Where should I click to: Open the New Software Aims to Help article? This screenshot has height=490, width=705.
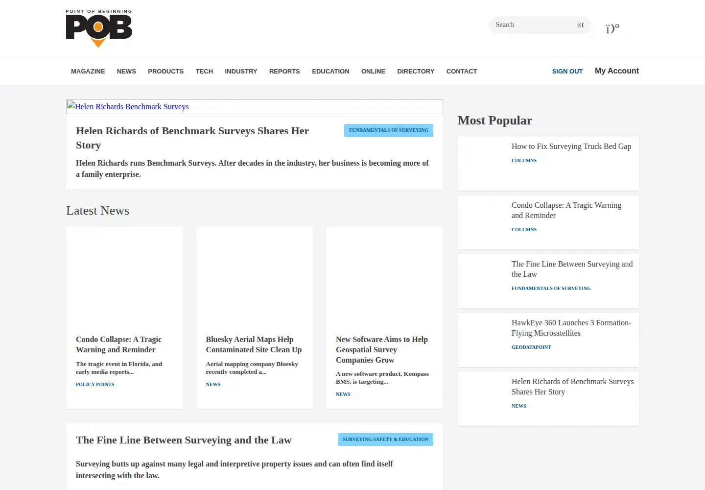382,350
